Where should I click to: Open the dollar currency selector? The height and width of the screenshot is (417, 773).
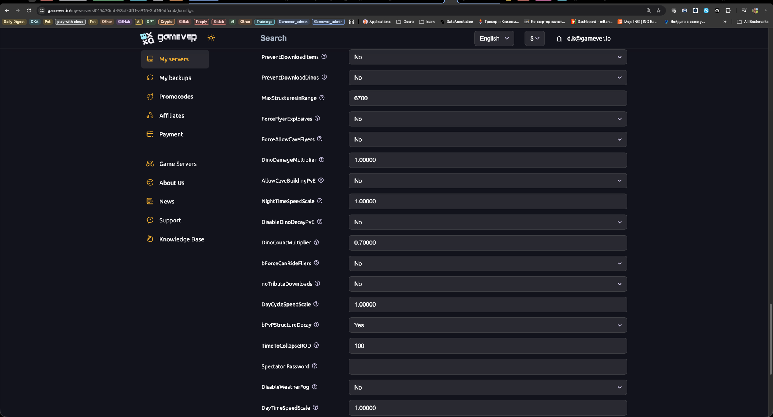click(535, 38)
